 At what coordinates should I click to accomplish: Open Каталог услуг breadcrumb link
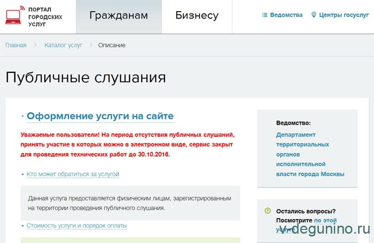click(x=63, y=45)
